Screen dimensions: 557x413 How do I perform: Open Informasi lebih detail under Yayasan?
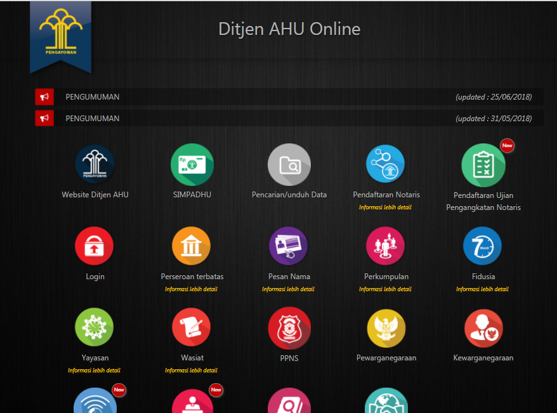(94, 370)
